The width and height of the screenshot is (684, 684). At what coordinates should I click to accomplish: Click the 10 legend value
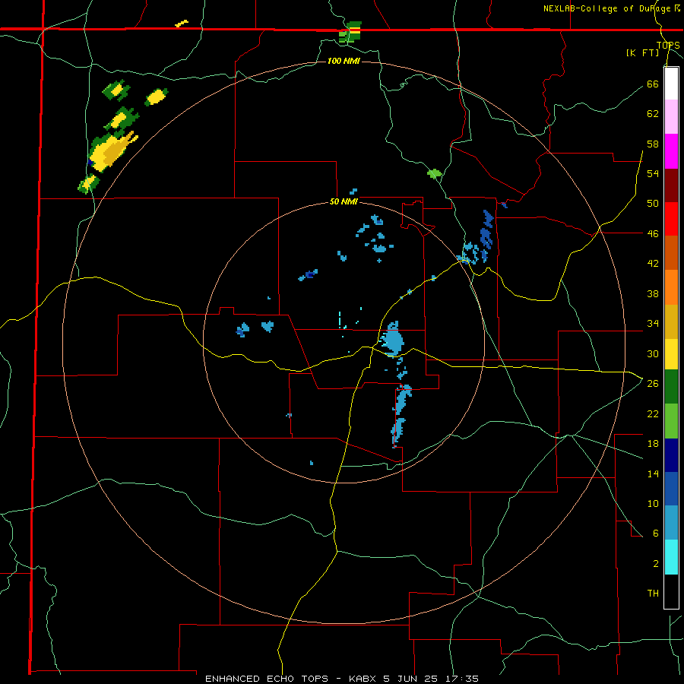(653, 503)
